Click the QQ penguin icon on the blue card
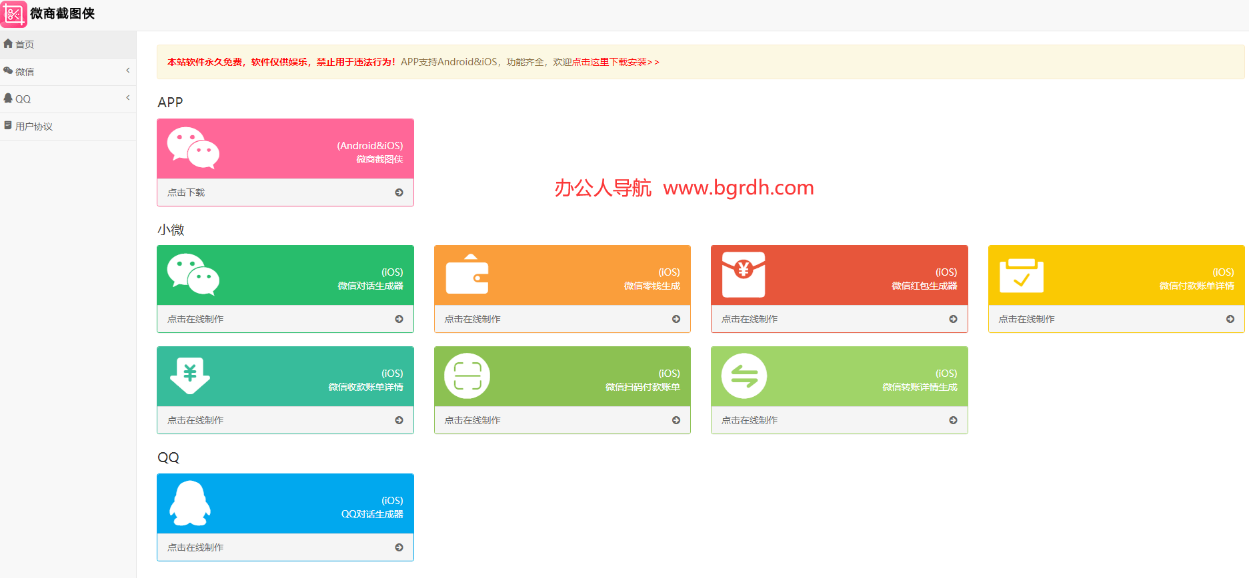This screenshot has height=578, width=1249. click(x=190, y=503)
